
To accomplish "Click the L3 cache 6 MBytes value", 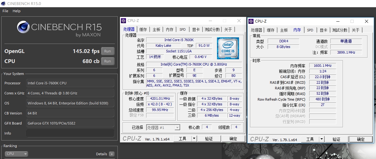I will (x=212, y=115).
